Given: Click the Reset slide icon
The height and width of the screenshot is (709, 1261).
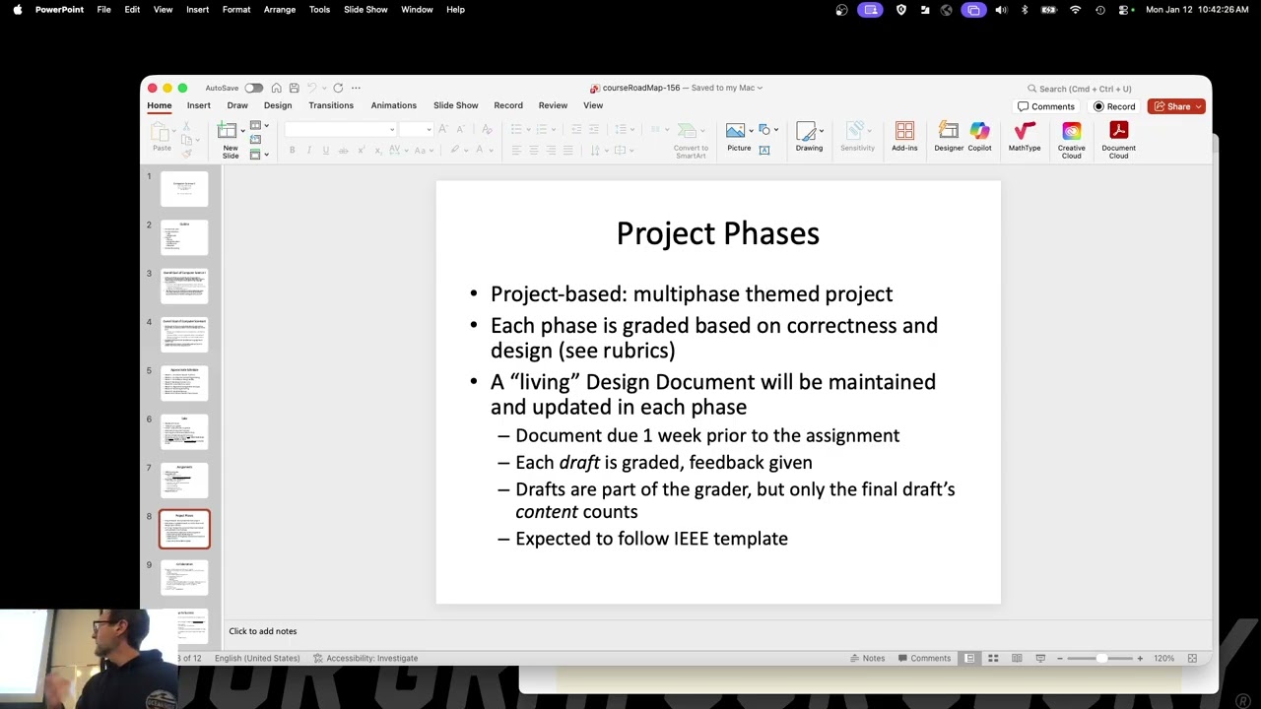Looking at the screenshot, I should pos(256,140).
